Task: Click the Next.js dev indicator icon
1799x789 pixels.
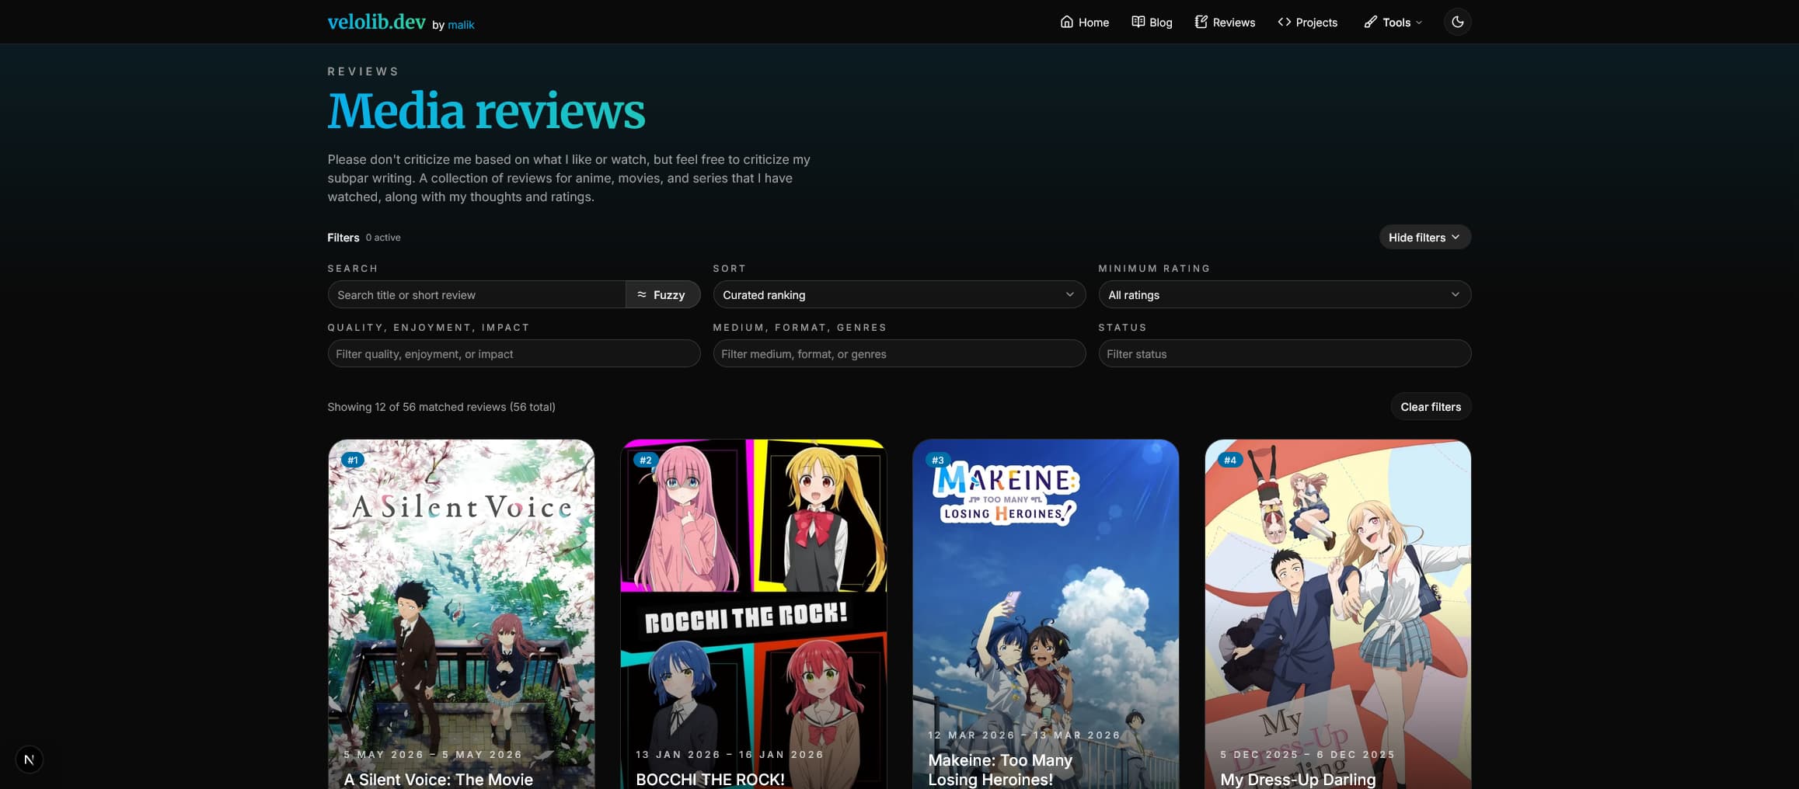Action: [x=29, y=759]
